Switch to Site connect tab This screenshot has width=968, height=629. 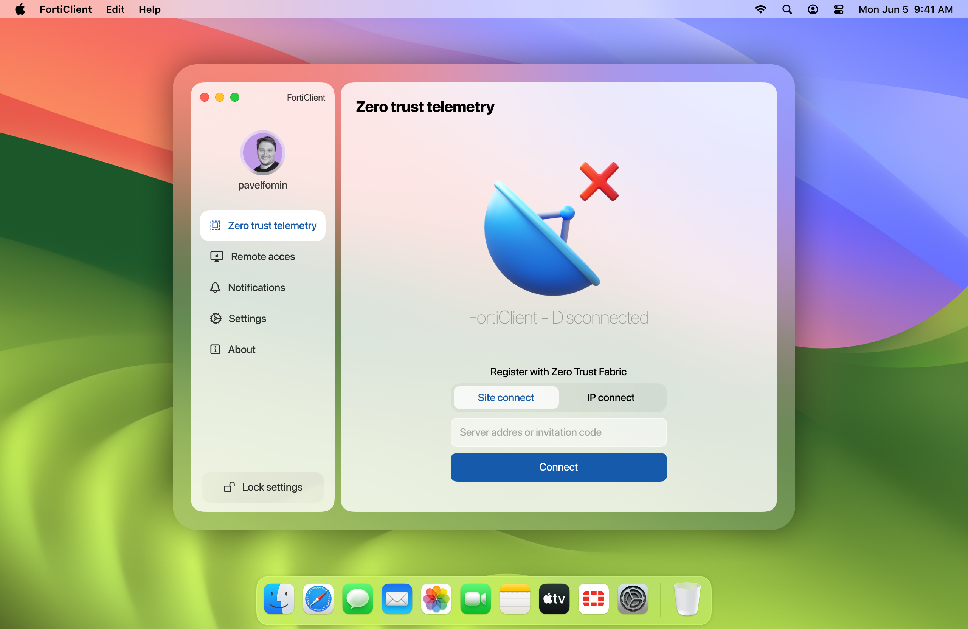[x=506, y=398]
